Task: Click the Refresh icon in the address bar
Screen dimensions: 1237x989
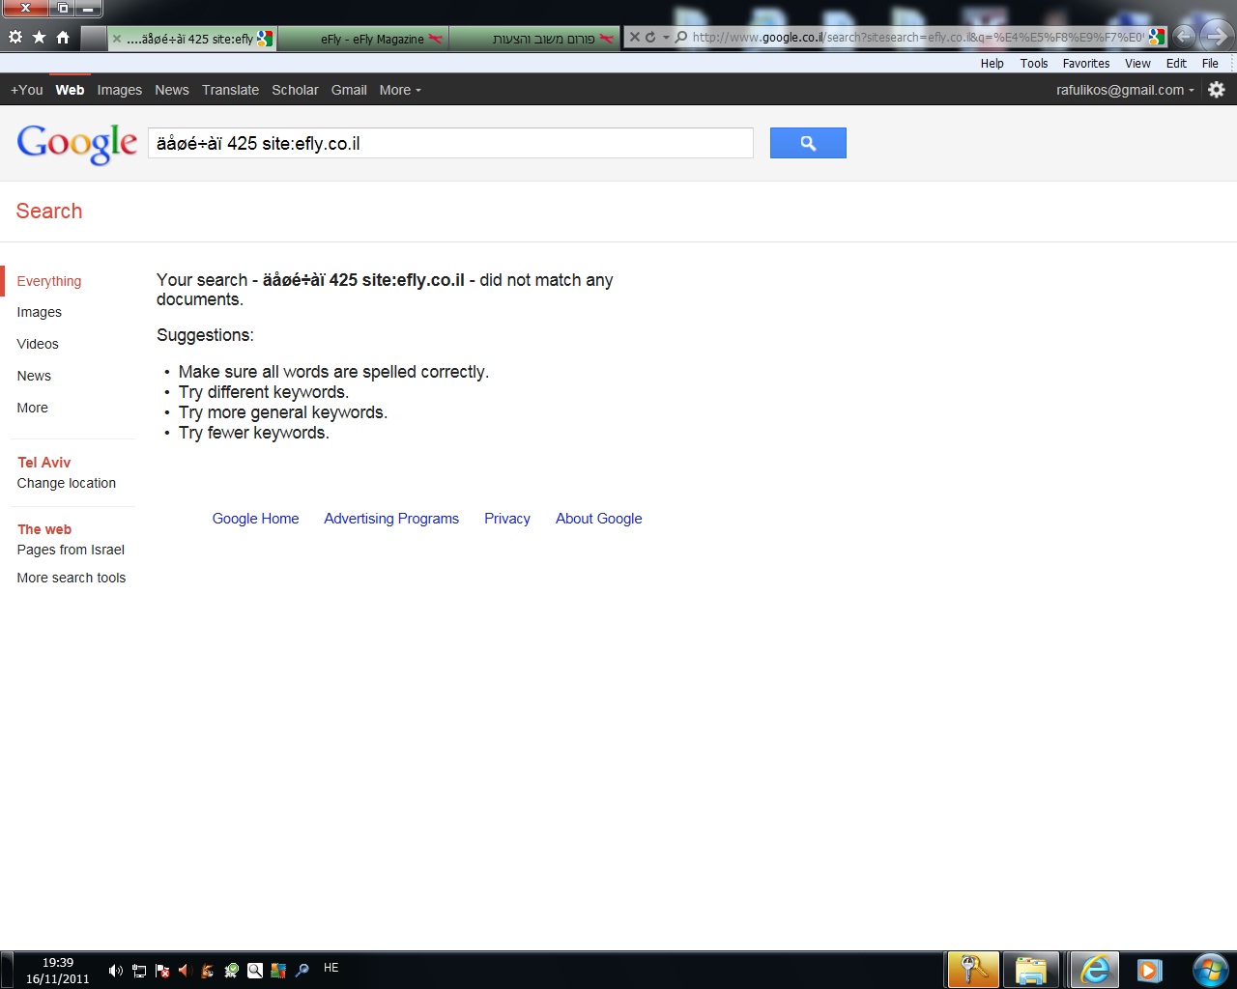Action: click(x=650, y=37)
